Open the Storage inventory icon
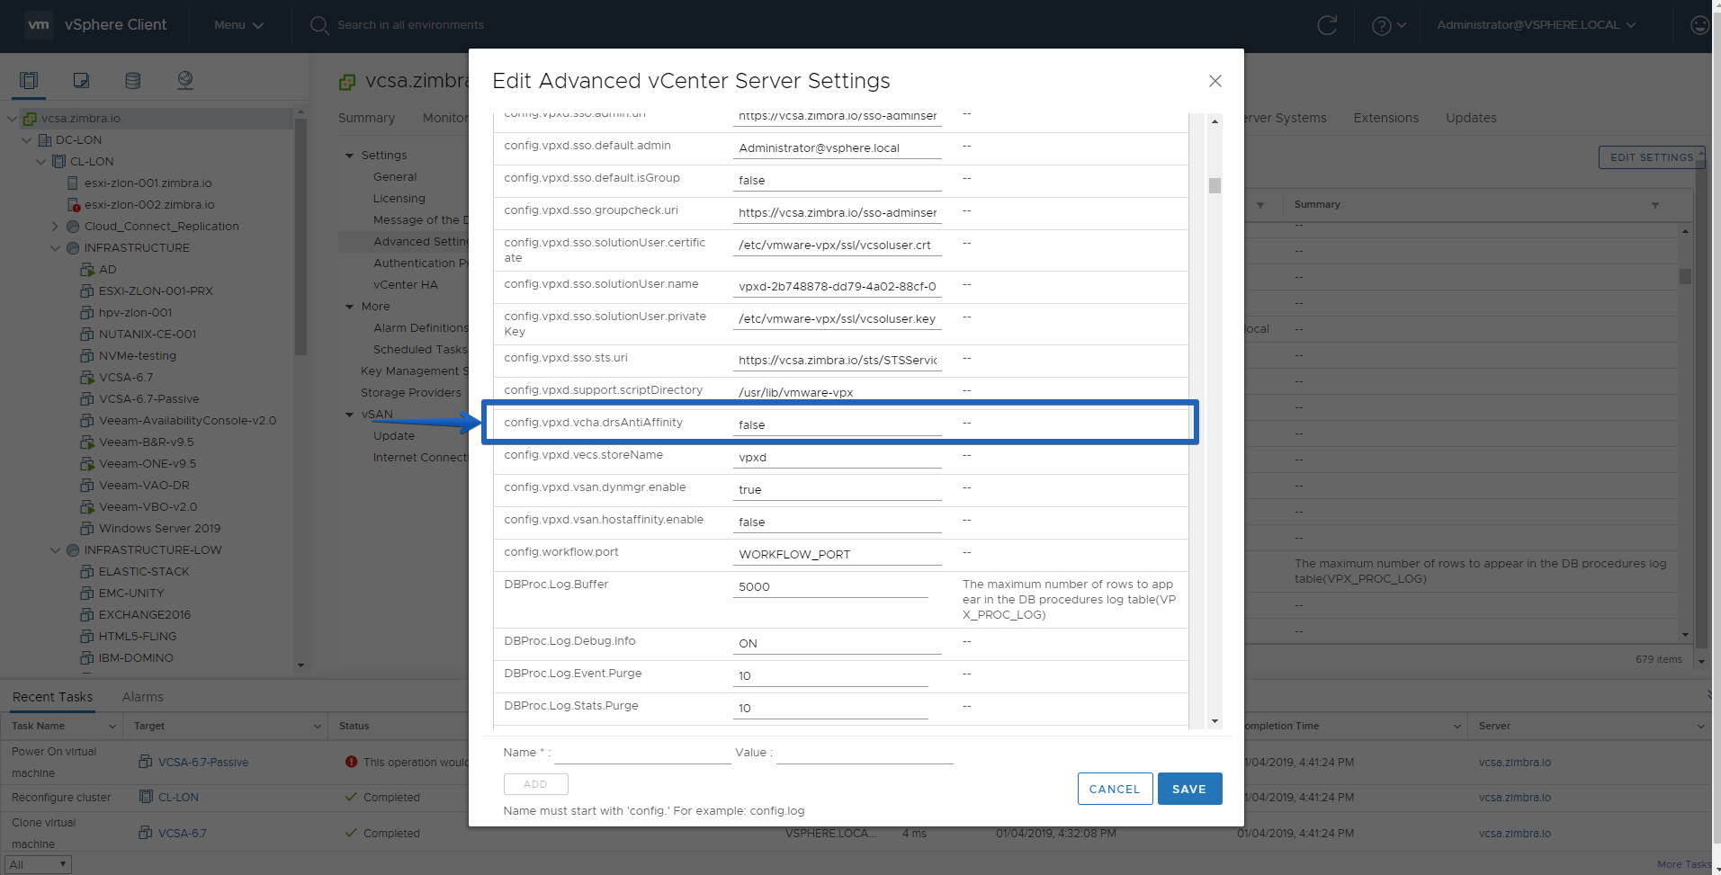The width and height of the screenshot is (1721, 875). click(133, 80)
